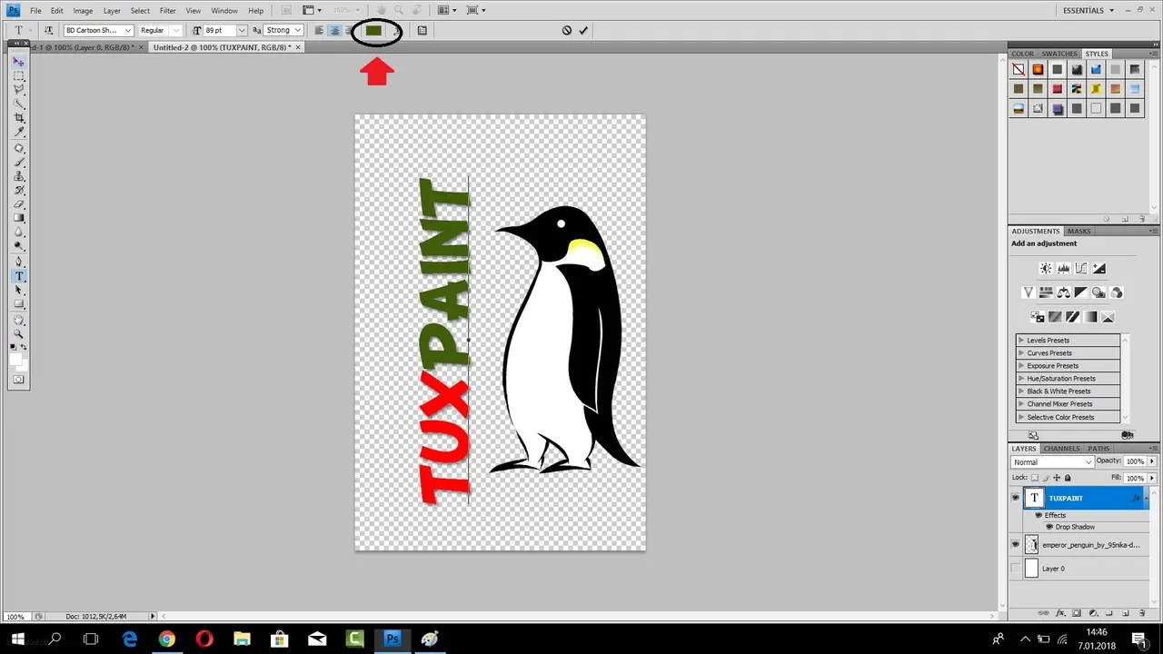Image resolution: width=1163 pixels, height=654 pixels.
Task: Select the Eyedropper tool
Action: [x=18, y=133]
